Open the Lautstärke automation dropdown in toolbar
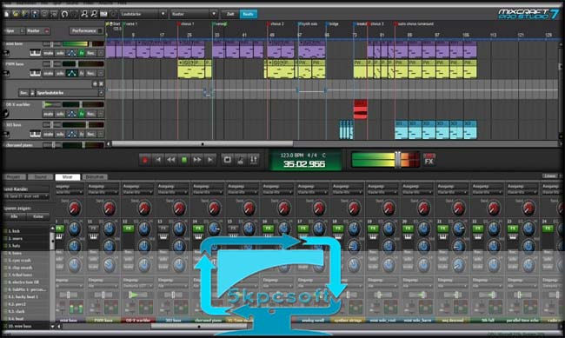The width and height of the screenshot is (565, 338). click(x=143, y=14)
